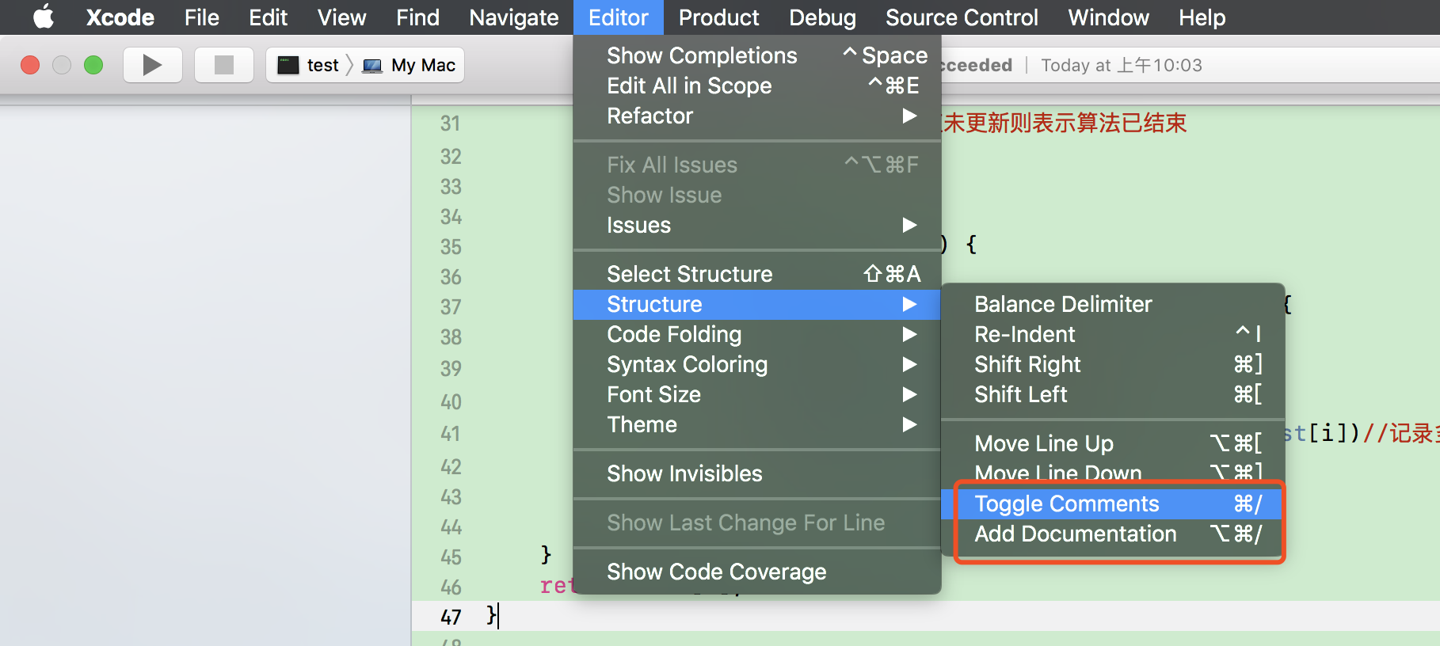This screenshot has height=646, width=1440.
Task: Toggle Show Invisibles
Action: tap(757, 473)
